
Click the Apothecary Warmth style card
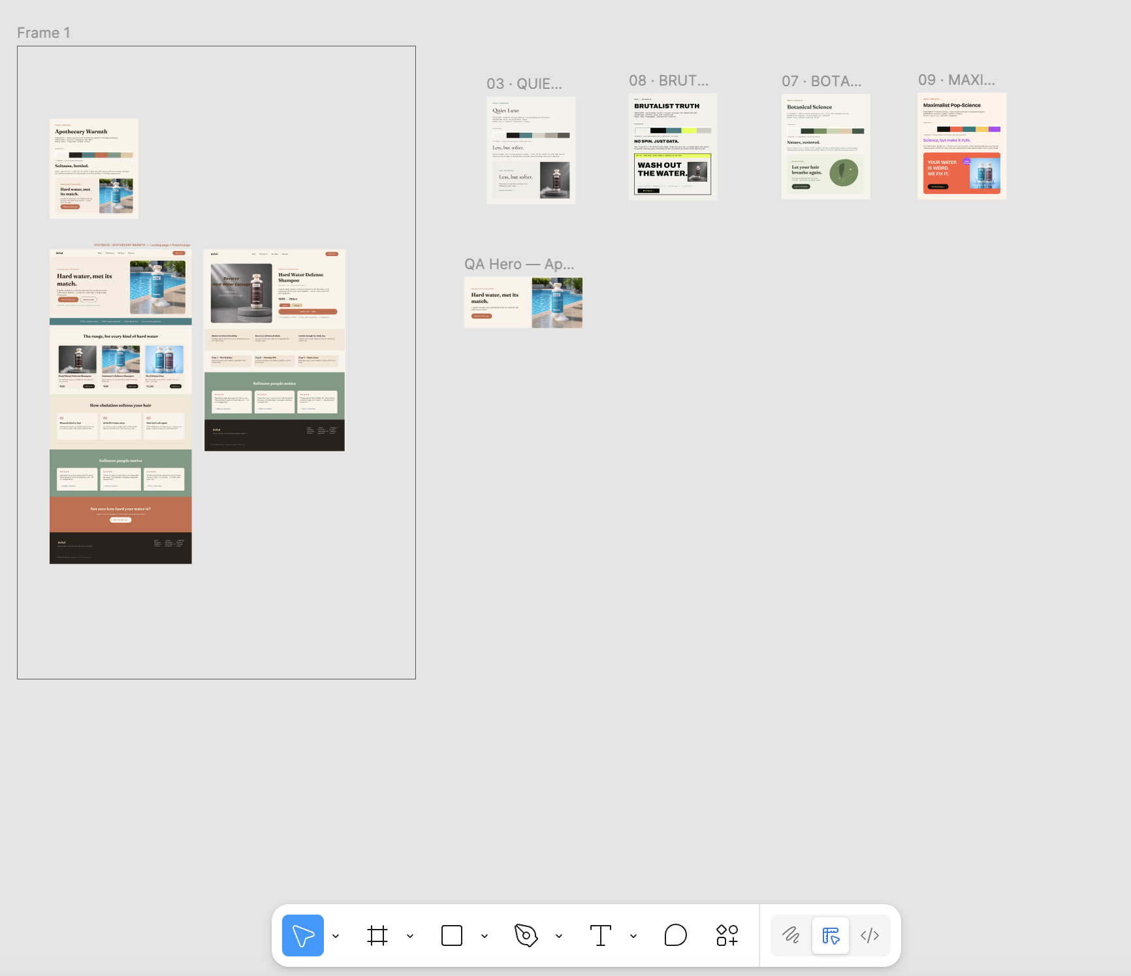coord(94,169)
